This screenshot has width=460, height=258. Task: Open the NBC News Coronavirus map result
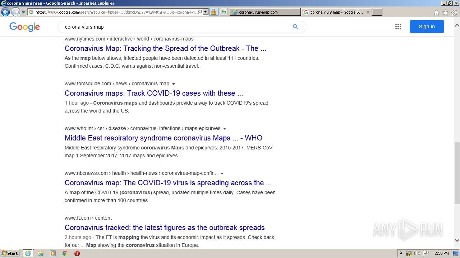tap(168, 183)
